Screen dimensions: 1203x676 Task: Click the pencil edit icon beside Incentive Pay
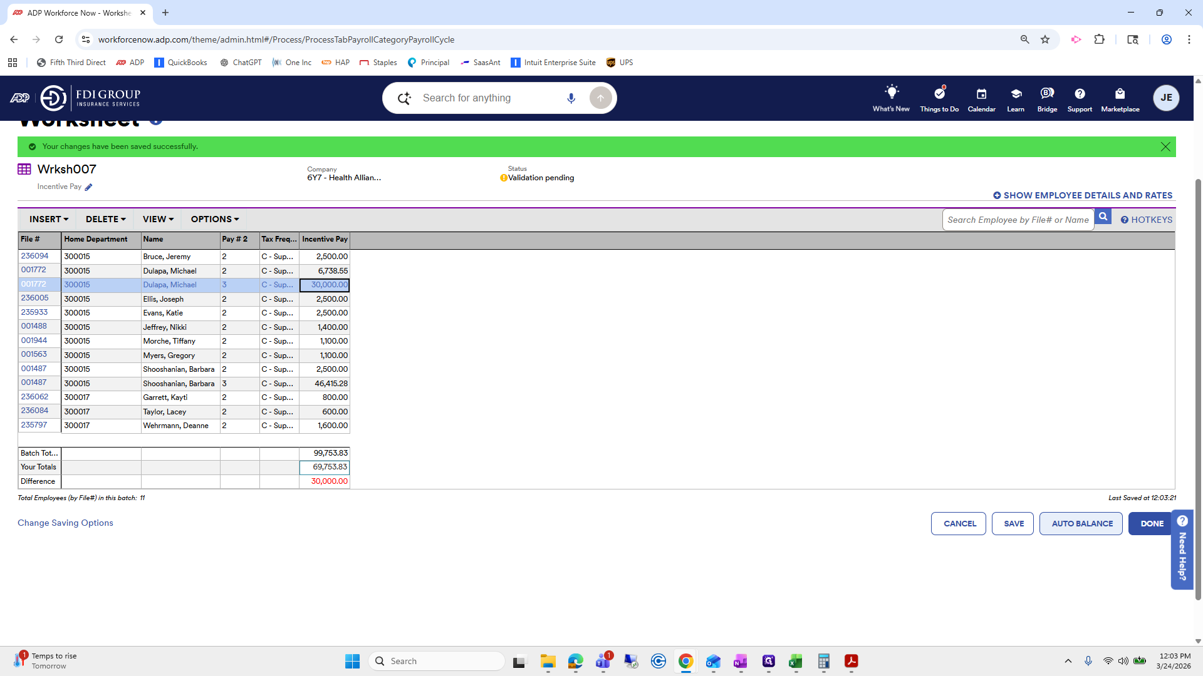tap(88, 187)
